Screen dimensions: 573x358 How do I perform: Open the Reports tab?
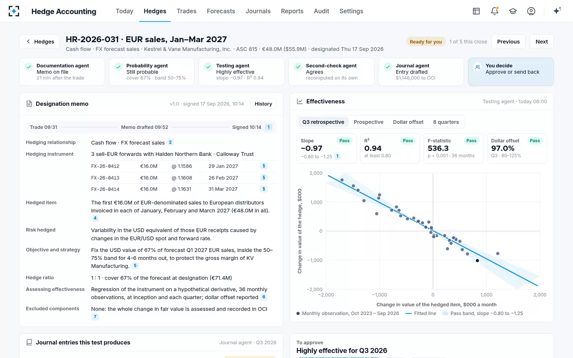292,11
